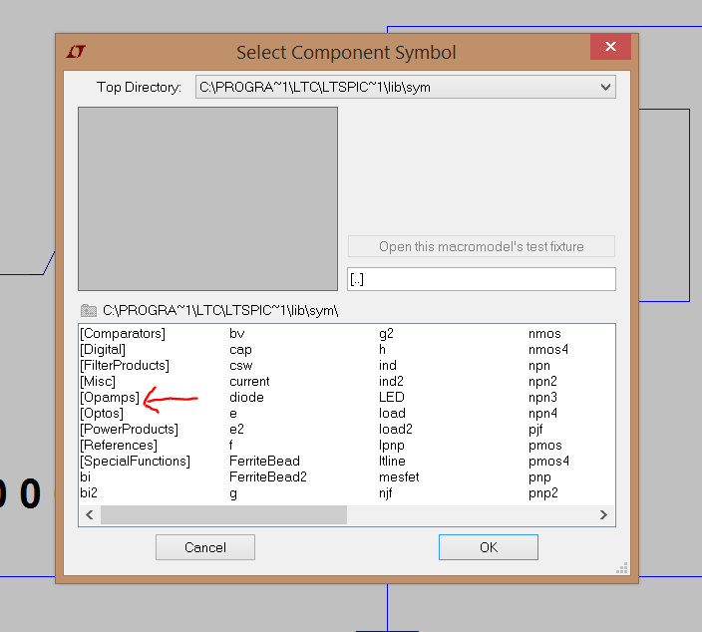Screen dimensions: 702x632
Task: Click the symbol preview pane
Action: [x=207, y=198]
